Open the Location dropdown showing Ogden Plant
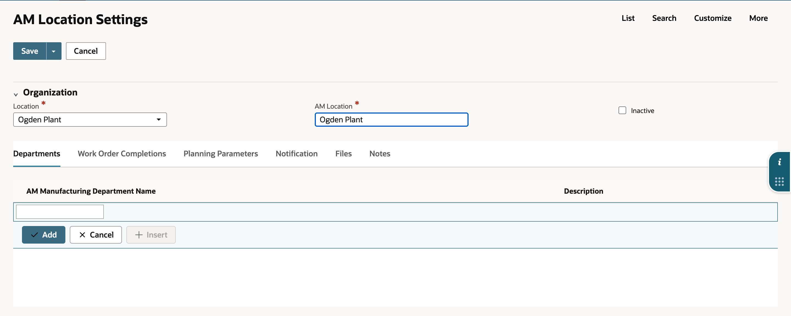791x316 pixels. (90, 120)
